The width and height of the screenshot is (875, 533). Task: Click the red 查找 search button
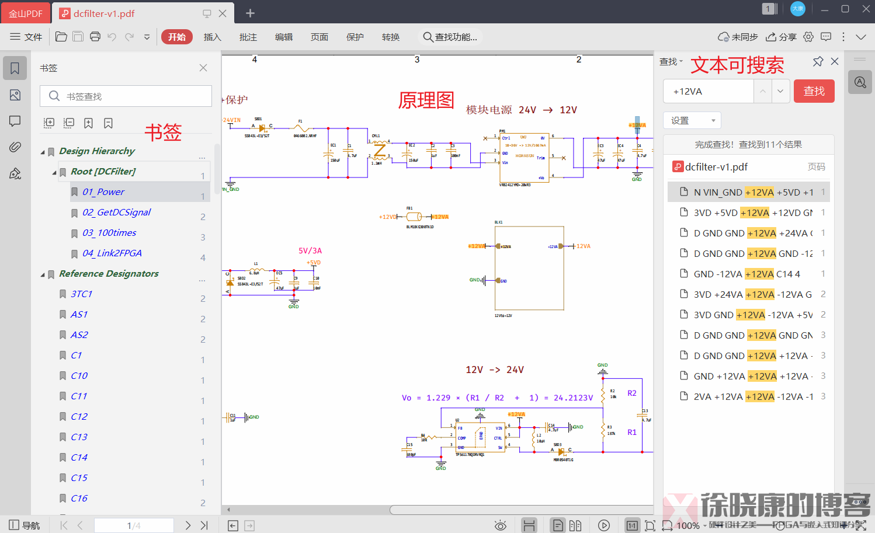tap(814, 91)
